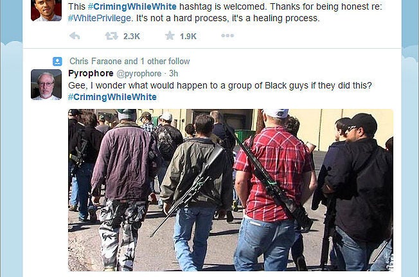Click the top tweet text to open details

(x=225, y=12)
